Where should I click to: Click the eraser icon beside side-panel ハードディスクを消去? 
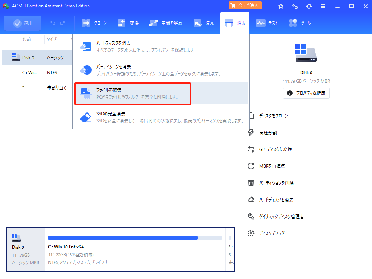tap(251, 200)
